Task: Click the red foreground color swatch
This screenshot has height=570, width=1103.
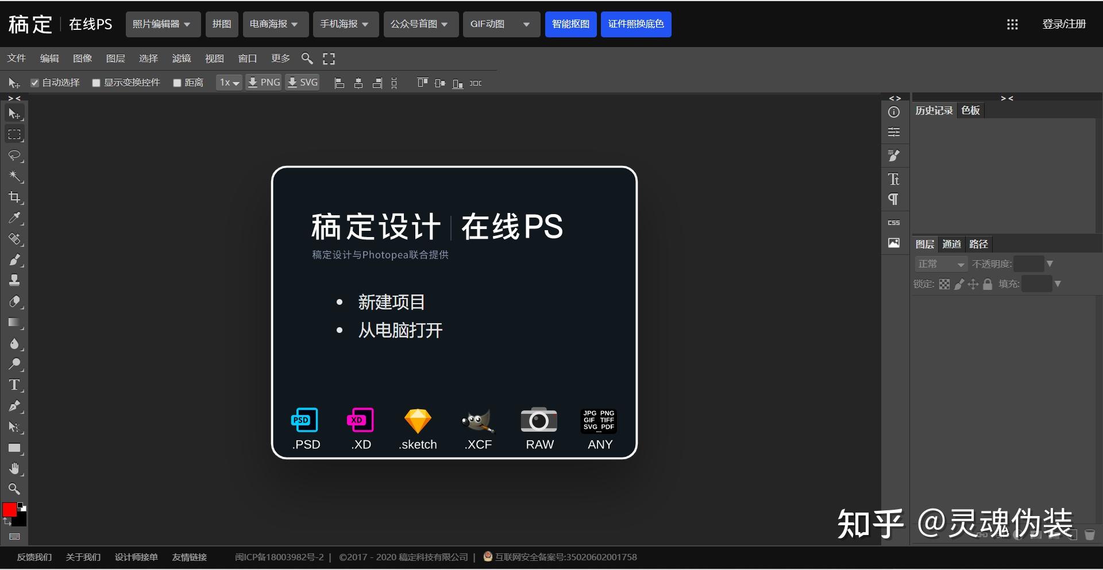Action: [9, 509]
